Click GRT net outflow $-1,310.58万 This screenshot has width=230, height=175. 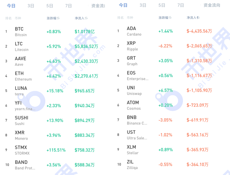[x=199, y=61]
